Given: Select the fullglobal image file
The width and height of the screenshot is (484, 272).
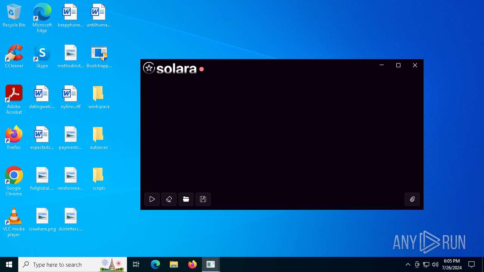Looking at the screenshot, I should 42,179.
